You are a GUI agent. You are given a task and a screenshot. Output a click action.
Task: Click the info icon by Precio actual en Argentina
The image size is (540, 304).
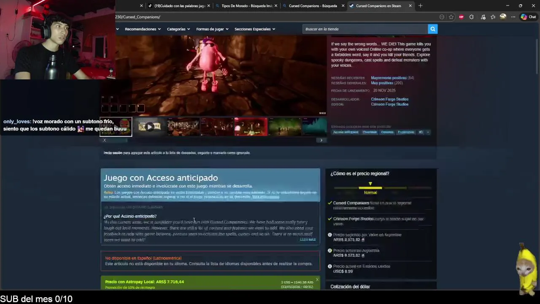coord(329,250)
